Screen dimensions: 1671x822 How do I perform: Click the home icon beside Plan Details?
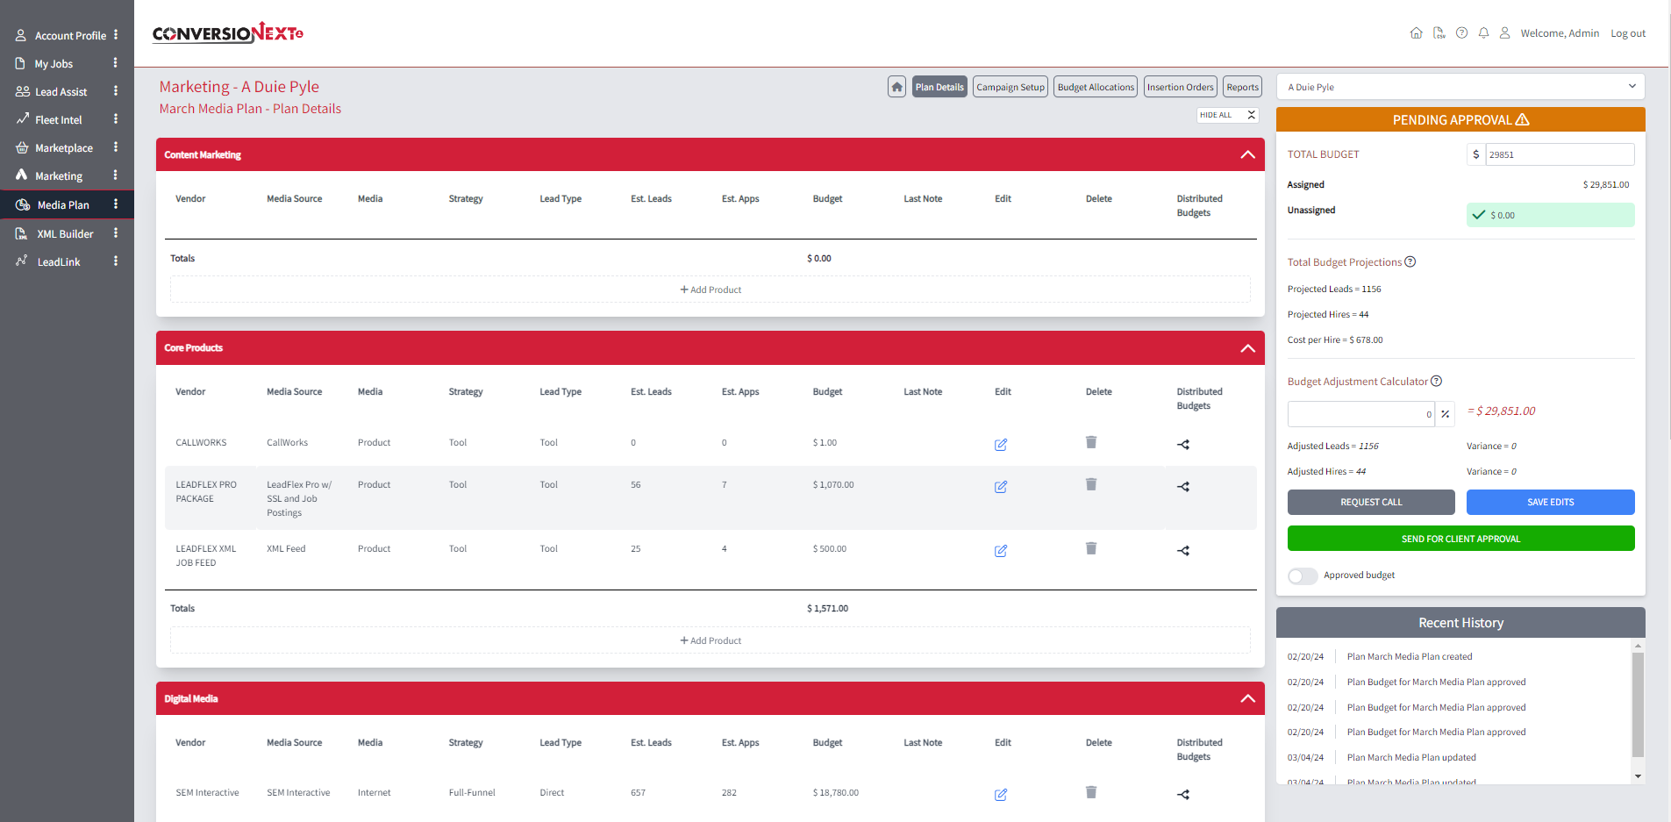pyautogui.click(x=896, y=87)
